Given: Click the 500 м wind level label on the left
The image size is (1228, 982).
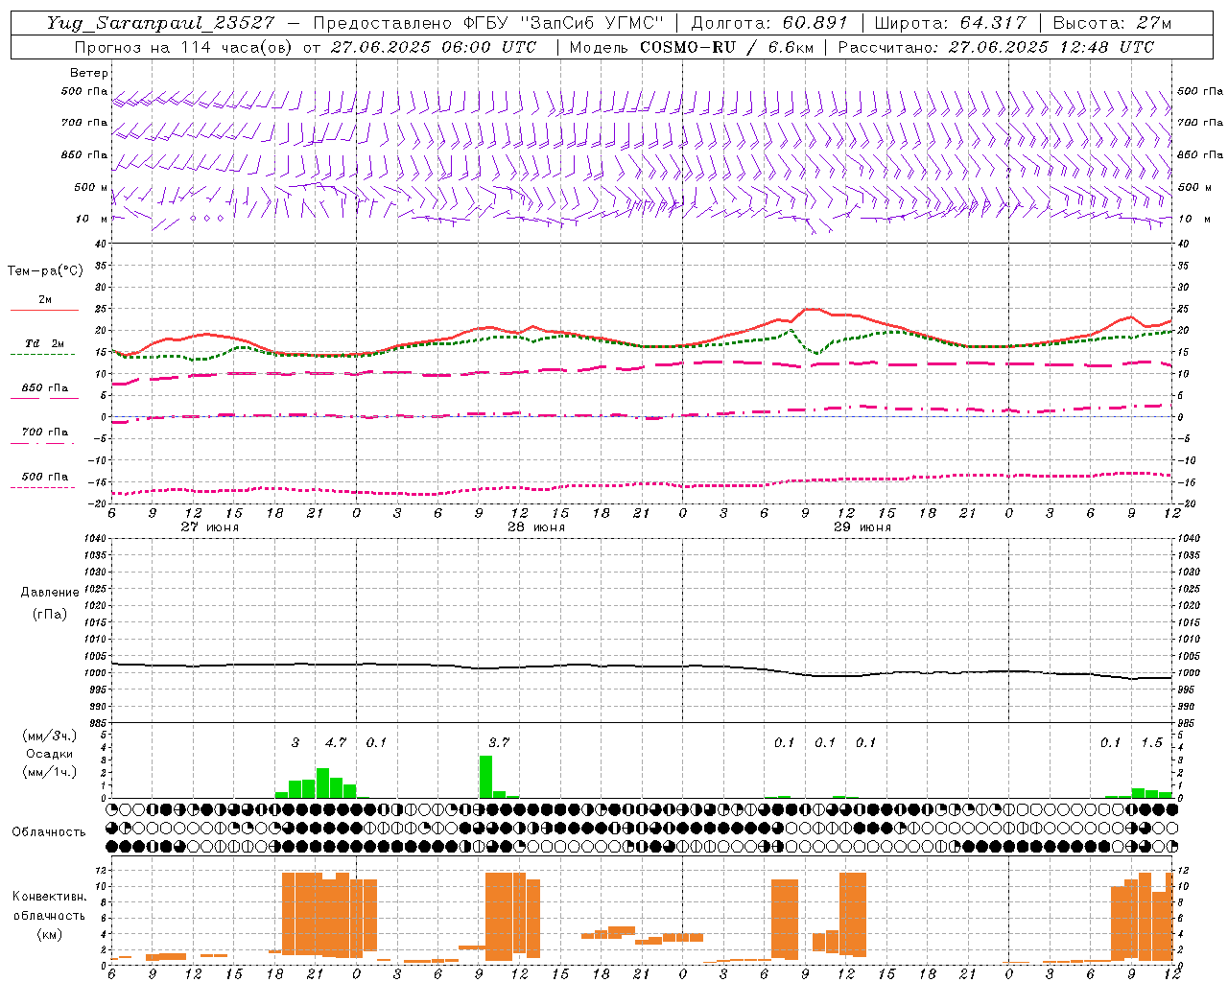Looking at the screenshot, I should (91, 187).
